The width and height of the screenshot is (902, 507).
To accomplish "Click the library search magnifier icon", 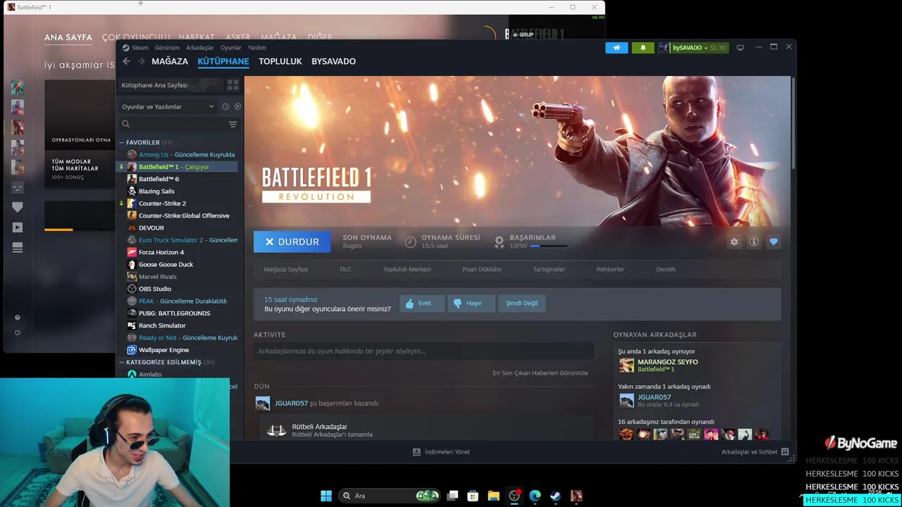I will [126, 124].
